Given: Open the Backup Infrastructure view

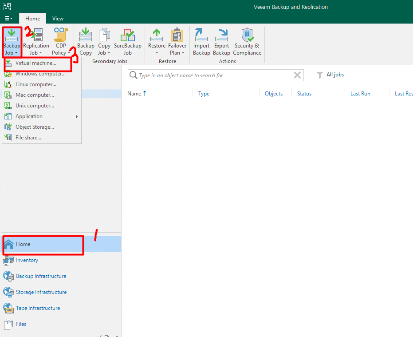Looking at the screenshot, I should point(61,276).
